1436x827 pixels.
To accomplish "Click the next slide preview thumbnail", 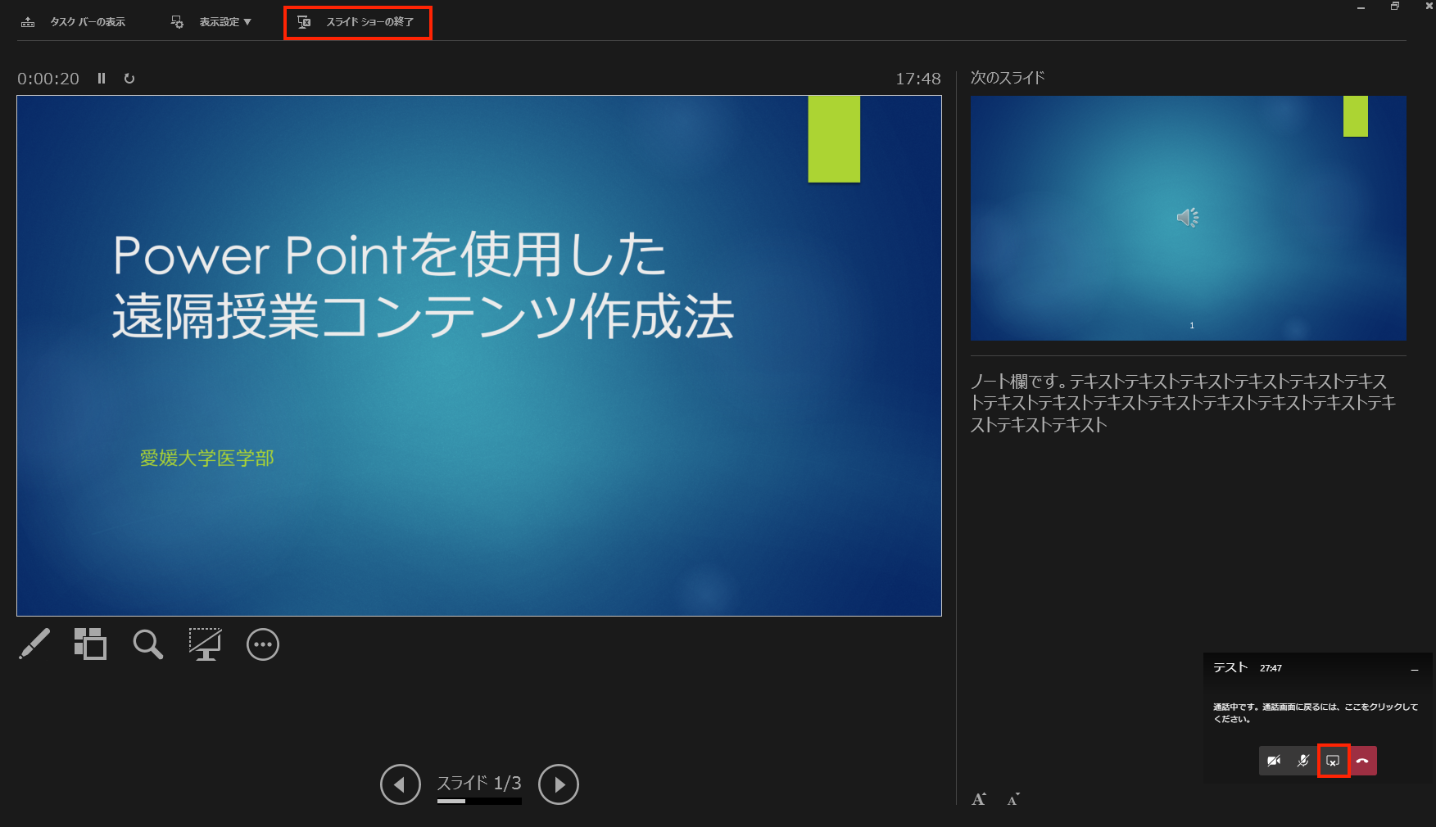I will [x=1188, y=218].
